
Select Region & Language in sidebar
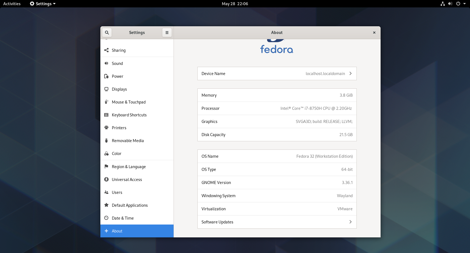[137, 166]
